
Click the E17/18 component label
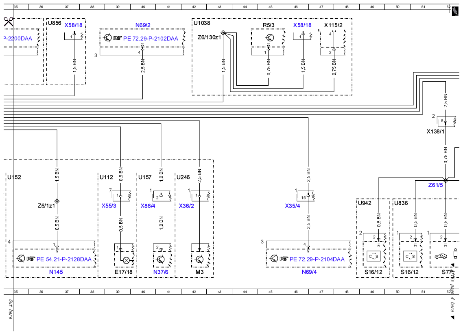click(x=123, y=272)
